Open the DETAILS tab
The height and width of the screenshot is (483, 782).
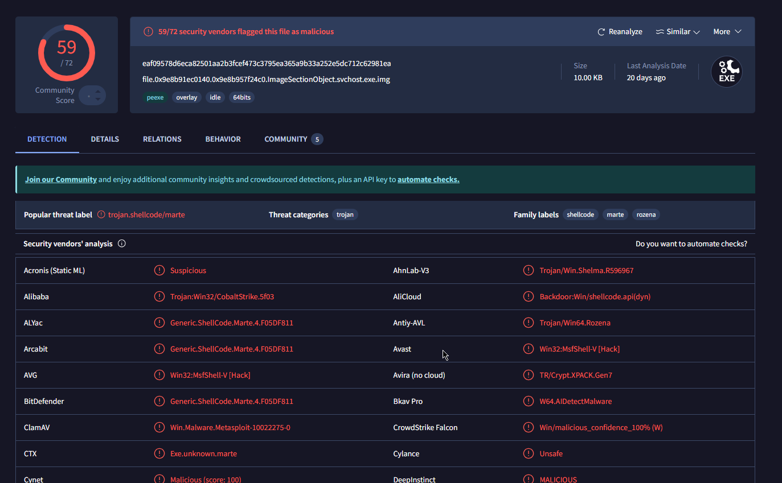(105, 139)
